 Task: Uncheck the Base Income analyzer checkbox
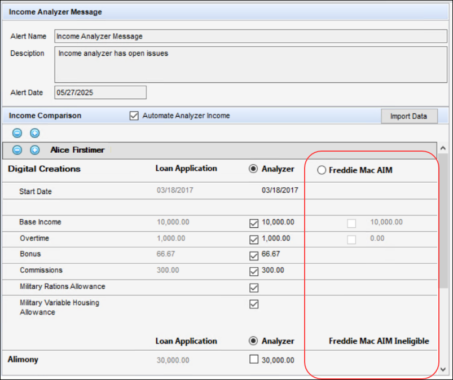tap(254, 223)
